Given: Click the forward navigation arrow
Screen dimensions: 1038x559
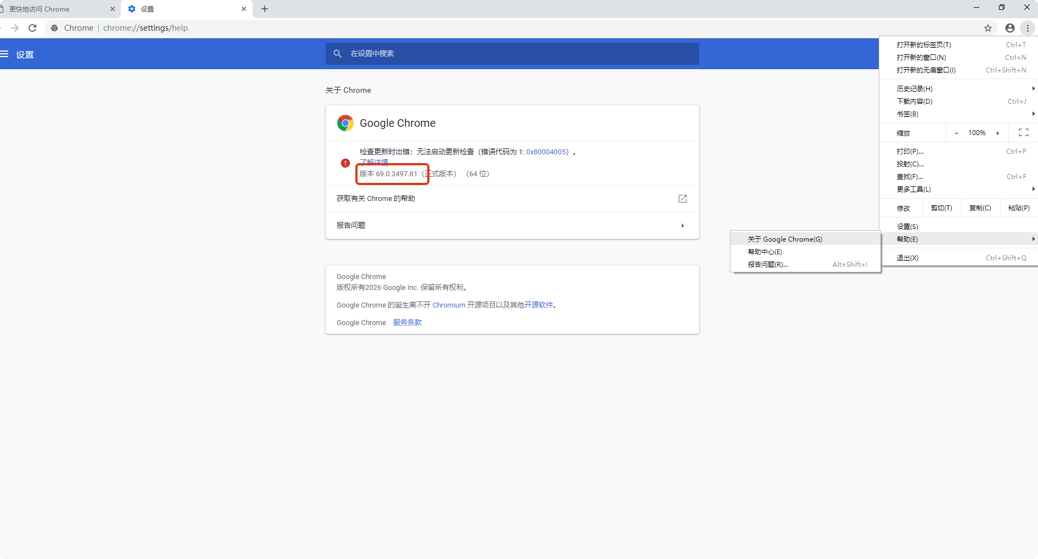Looking at the screenshot, I should point(15,28).
